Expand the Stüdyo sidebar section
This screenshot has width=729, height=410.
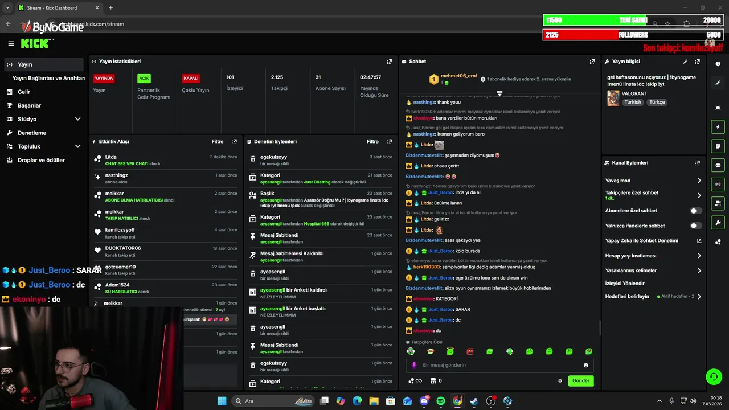click(x=78, y=119)
